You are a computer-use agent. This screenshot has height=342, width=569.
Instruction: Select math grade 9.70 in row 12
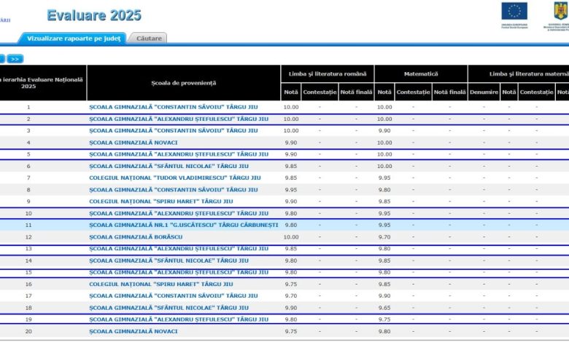click(x=384, y=237)
